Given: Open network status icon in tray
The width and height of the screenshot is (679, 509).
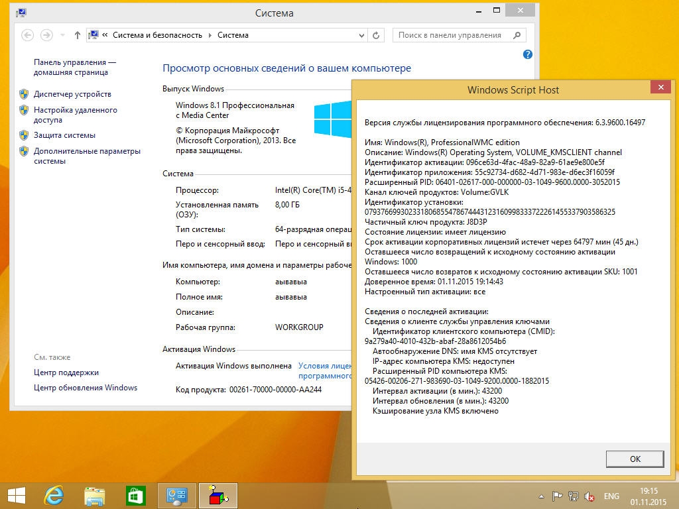Looking at the screenshot, I should tap(574, 496).
